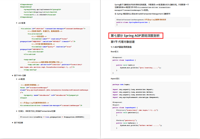The height and width of the screenshot is (139, 200).
Task: Click the '<!--定制事务细节，传播行为、隔离级别等-->' comment
Action: (45, 31)
